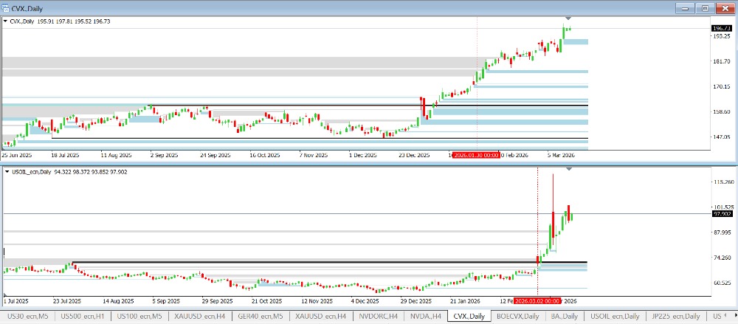Click the chart shift triangle on CVX chart
Viewport: 738px width, 324px height.
click(568, 18)
